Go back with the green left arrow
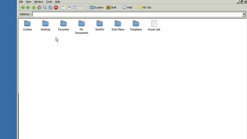The width and height of the screenshot is (247, 139). (23, 7)
